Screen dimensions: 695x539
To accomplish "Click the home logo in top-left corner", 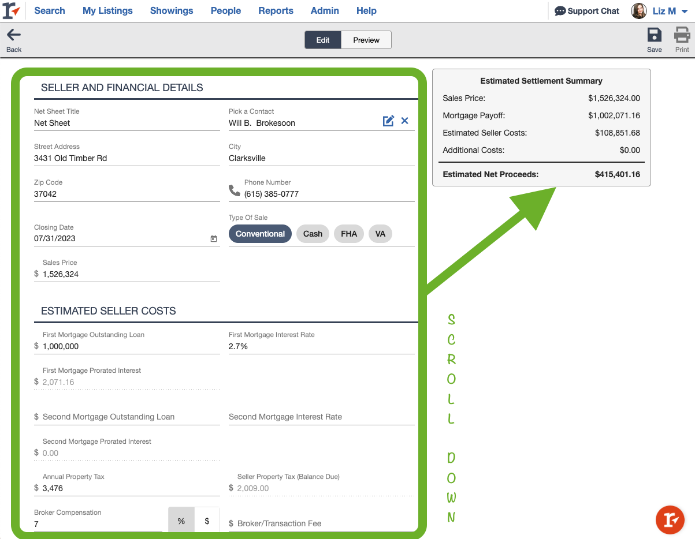I will pos(12,11).
